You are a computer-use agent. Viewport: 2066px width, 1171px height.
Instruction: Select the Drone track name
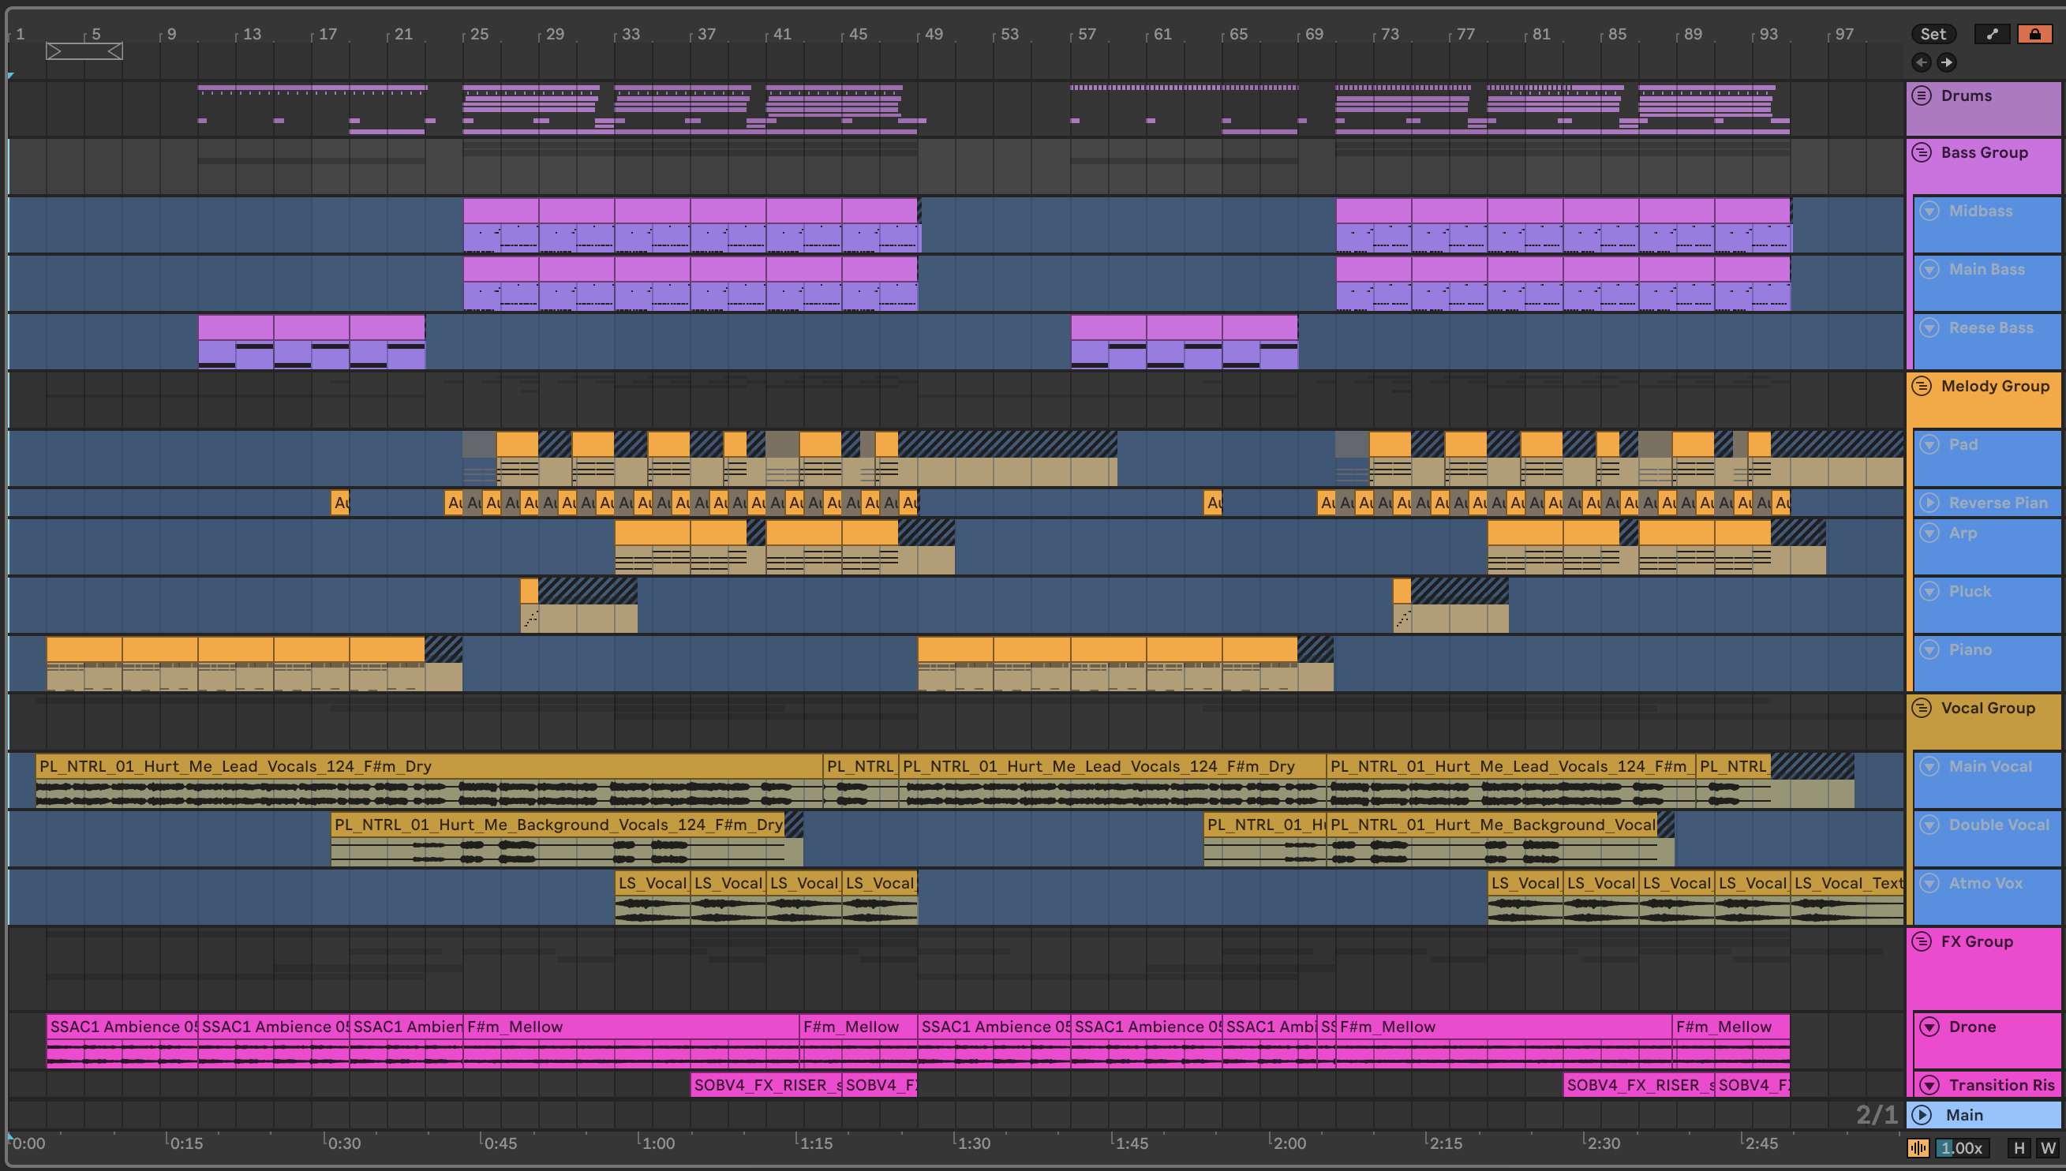(x=1972, y=1027)
